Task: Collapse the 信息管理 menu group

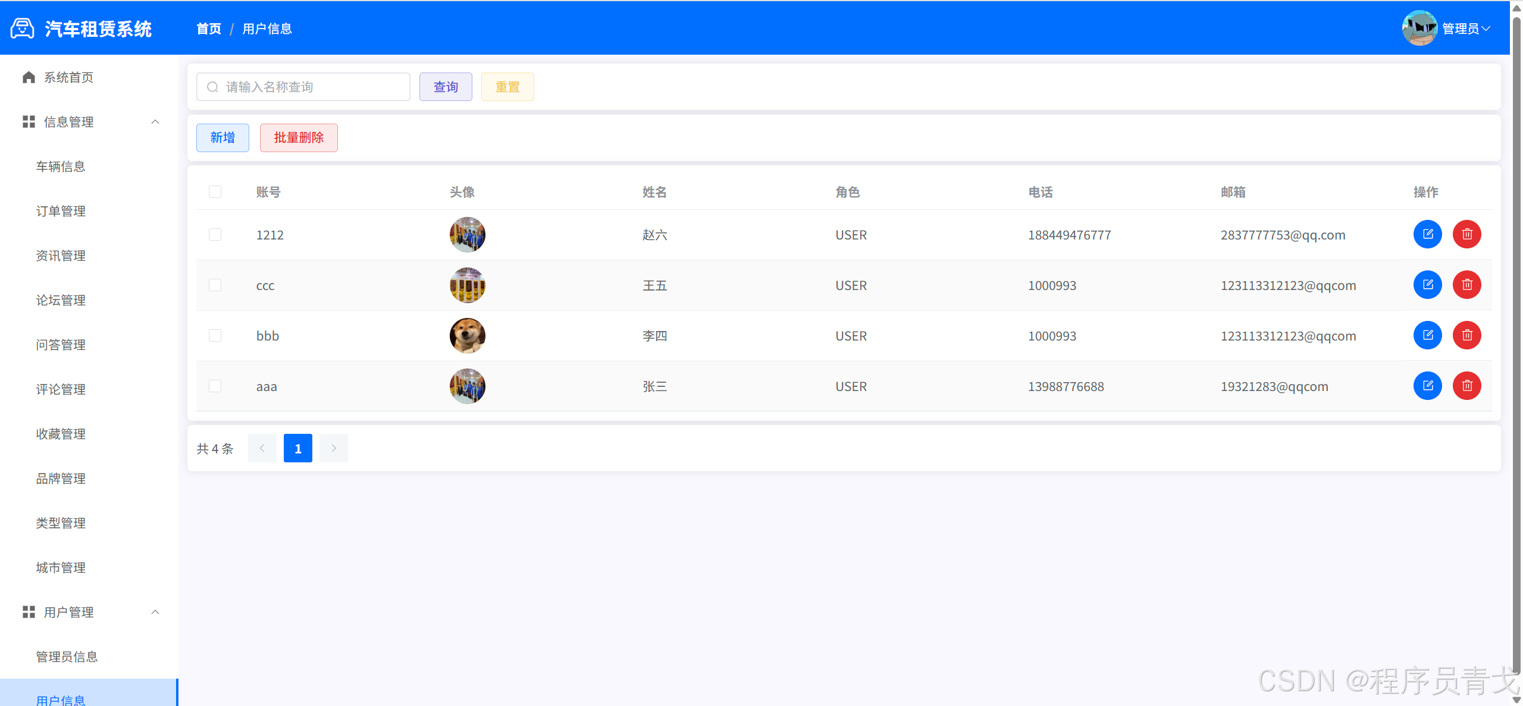Action: (155, 122)
